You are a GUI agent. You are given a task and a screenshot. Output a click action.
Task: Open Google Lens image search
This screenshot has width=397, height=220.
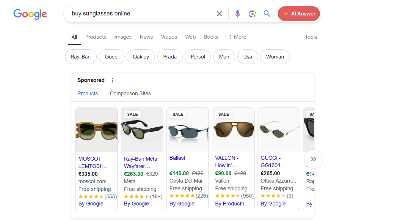[x=252, y=14]
